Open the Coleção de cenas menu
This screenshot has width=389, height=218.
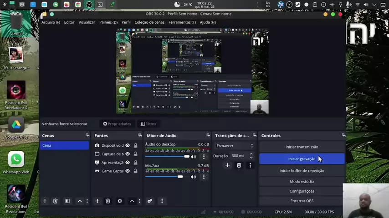point(149,22)
